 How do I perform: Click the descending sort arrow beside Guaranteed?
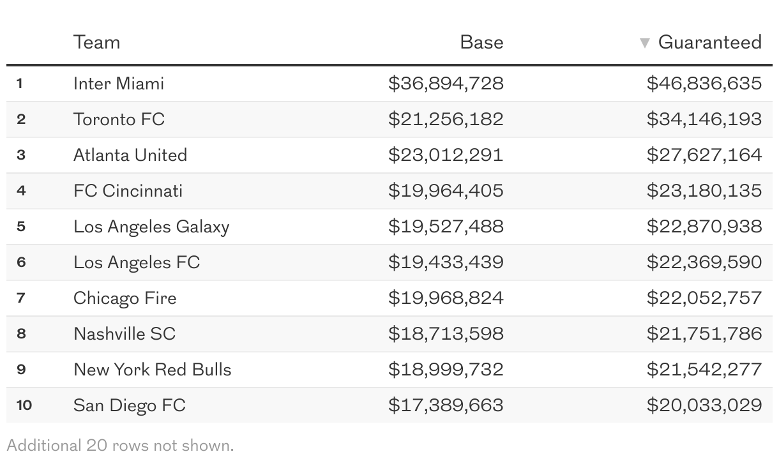pyautogui.click(x=645, y=43)
